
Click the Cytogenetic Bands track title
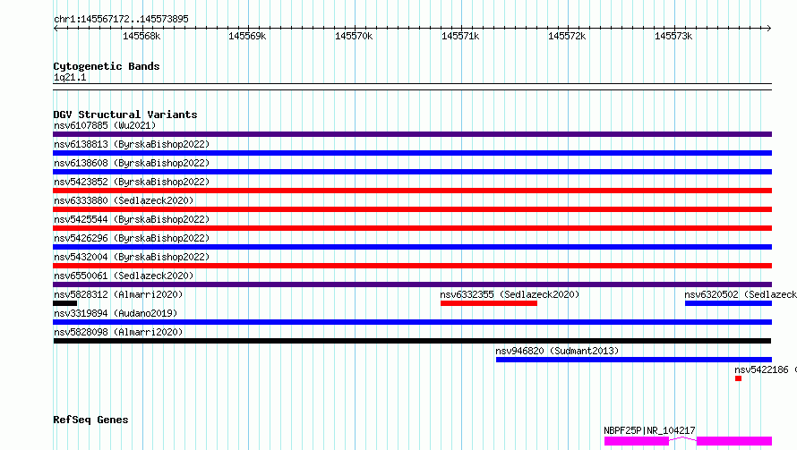click(107, 66)
